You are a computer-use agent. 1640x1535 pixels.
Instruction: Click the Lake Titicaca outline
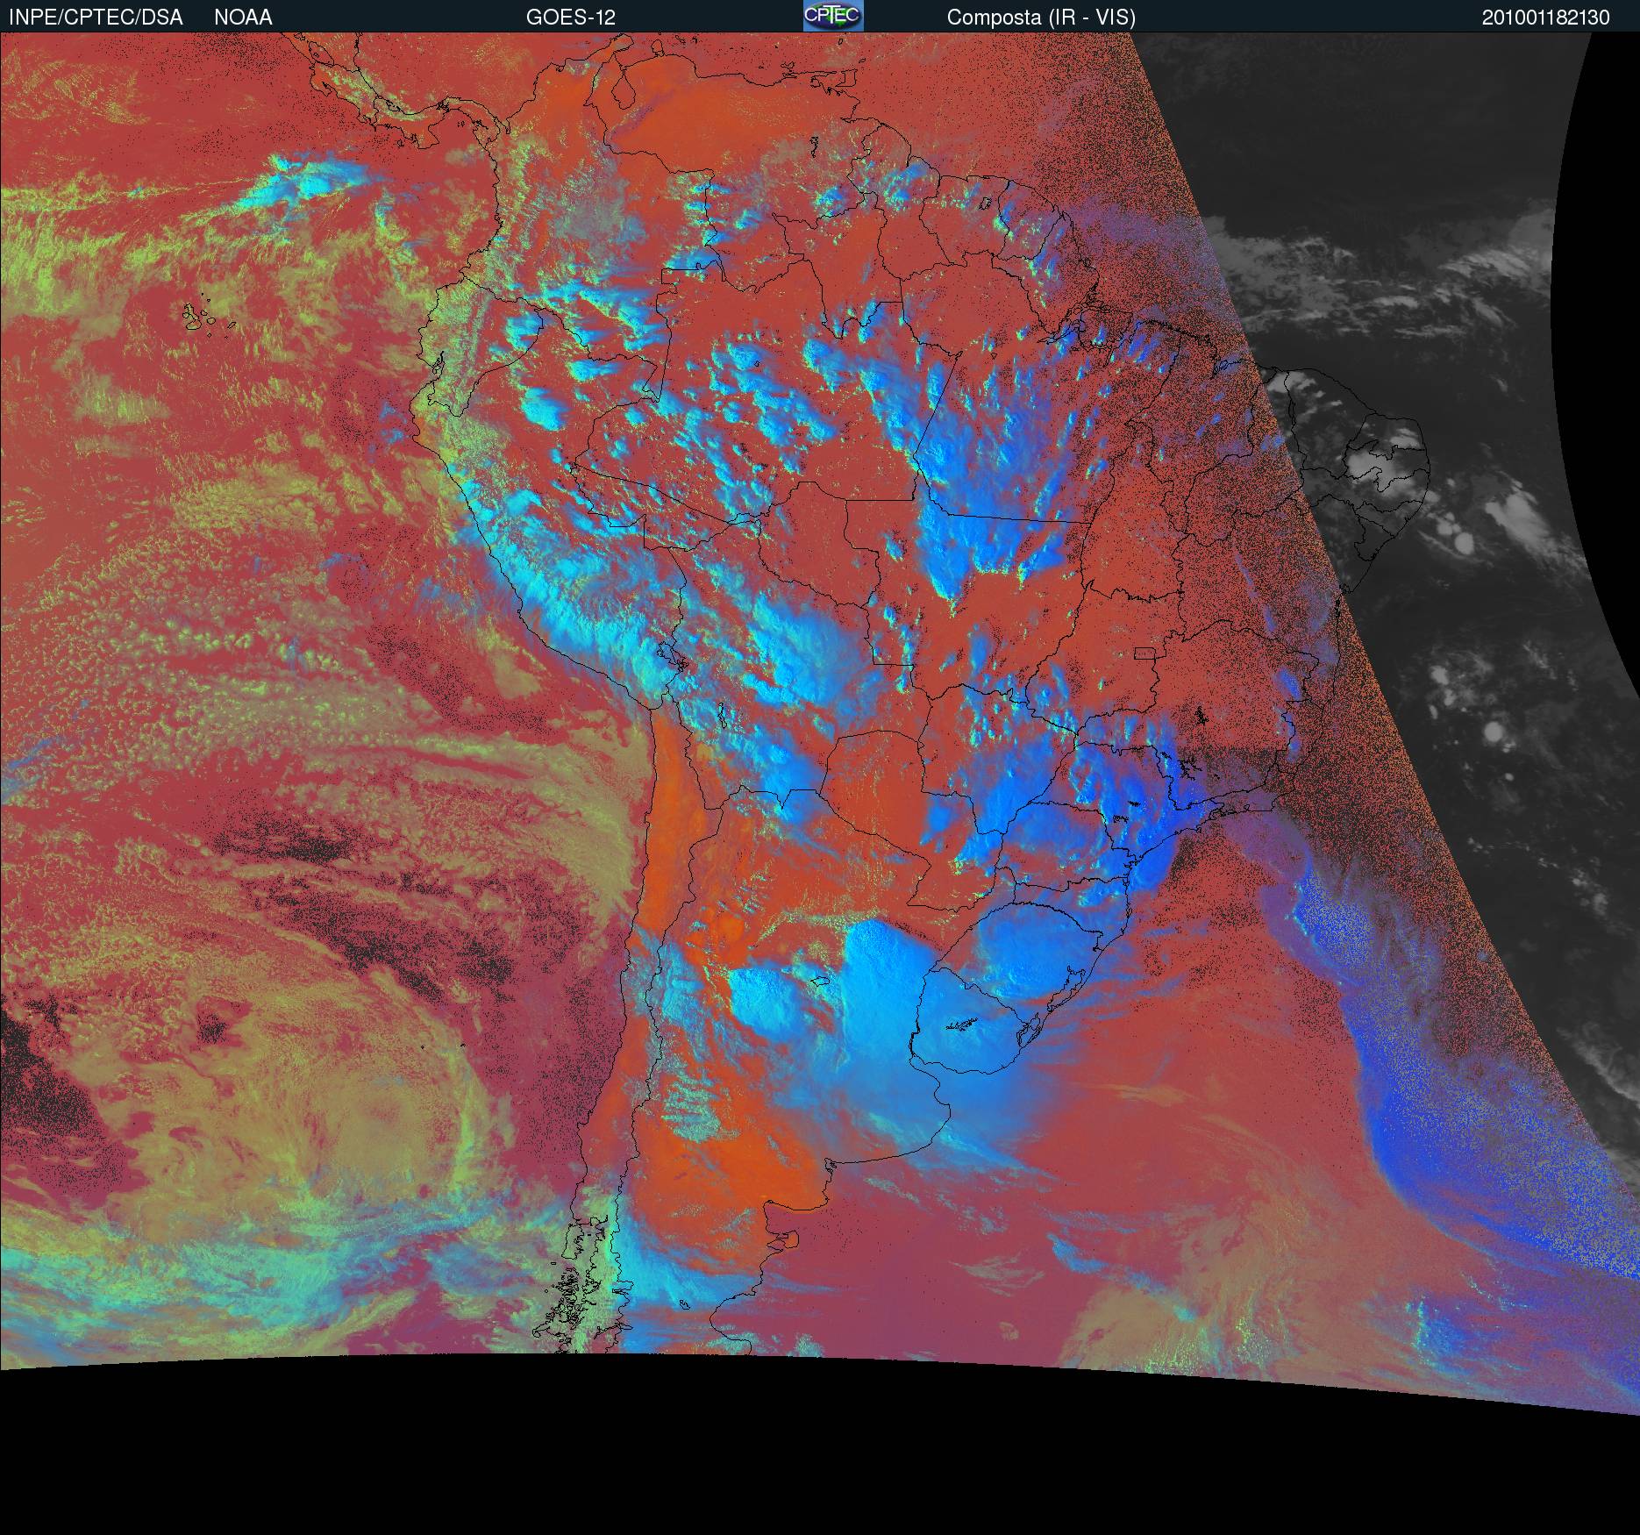(670, 656)
